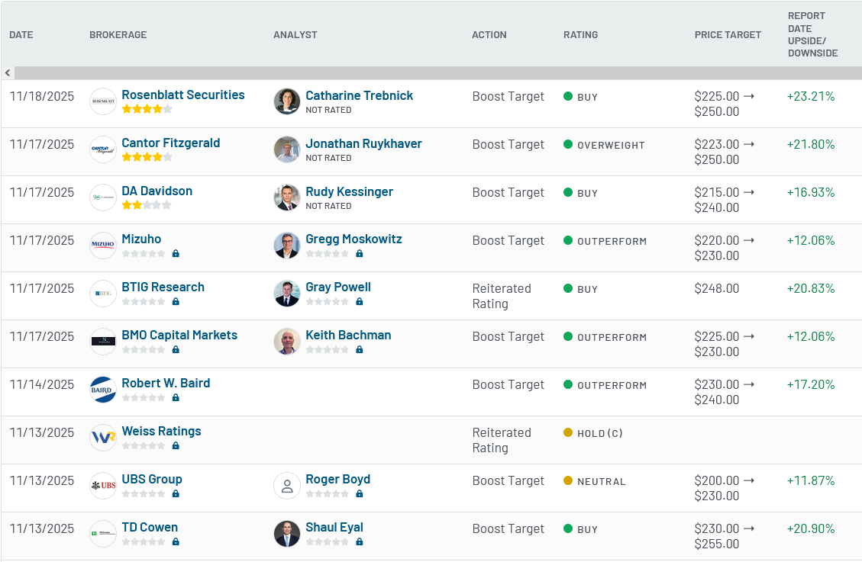Click the Weiss Ratings logo icon
Viewport: 862px width, 562px height.
[103, 438]
